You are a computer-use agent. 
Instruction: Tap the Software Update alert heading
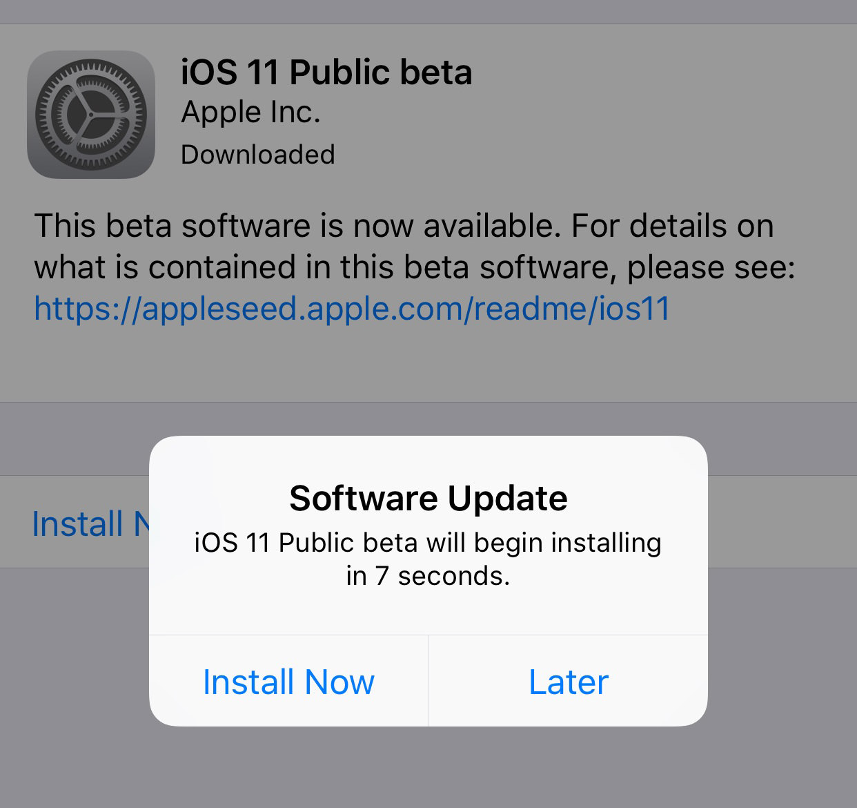click(x=428, y=498)
